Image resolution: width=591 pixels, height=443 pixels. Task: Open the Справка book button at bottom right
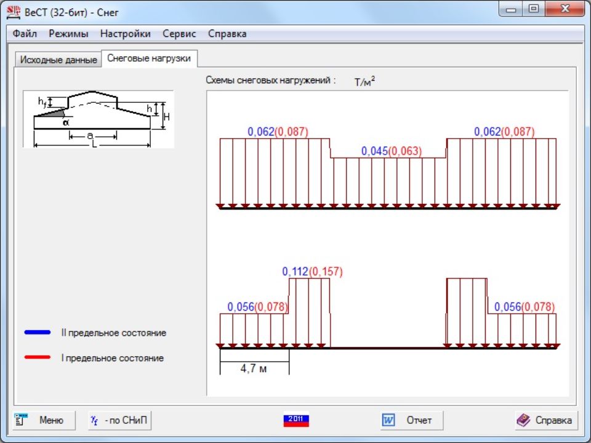[545, 420]
